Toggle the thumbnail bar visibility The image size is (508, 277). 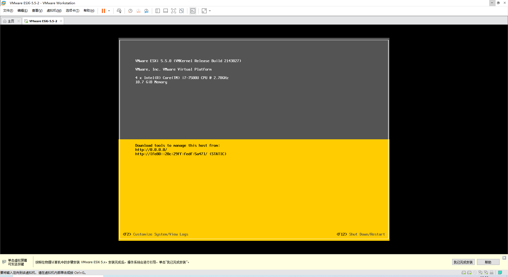pos(165,11)
